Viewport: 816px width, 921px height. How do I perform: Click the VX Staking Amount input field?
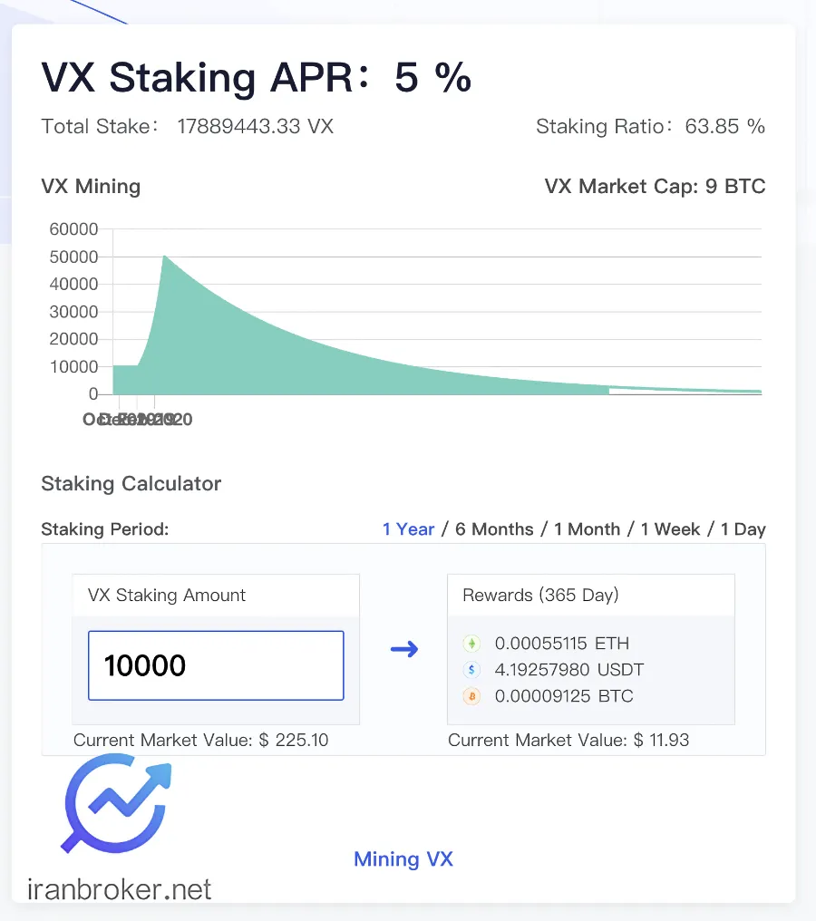coord(216,665)
